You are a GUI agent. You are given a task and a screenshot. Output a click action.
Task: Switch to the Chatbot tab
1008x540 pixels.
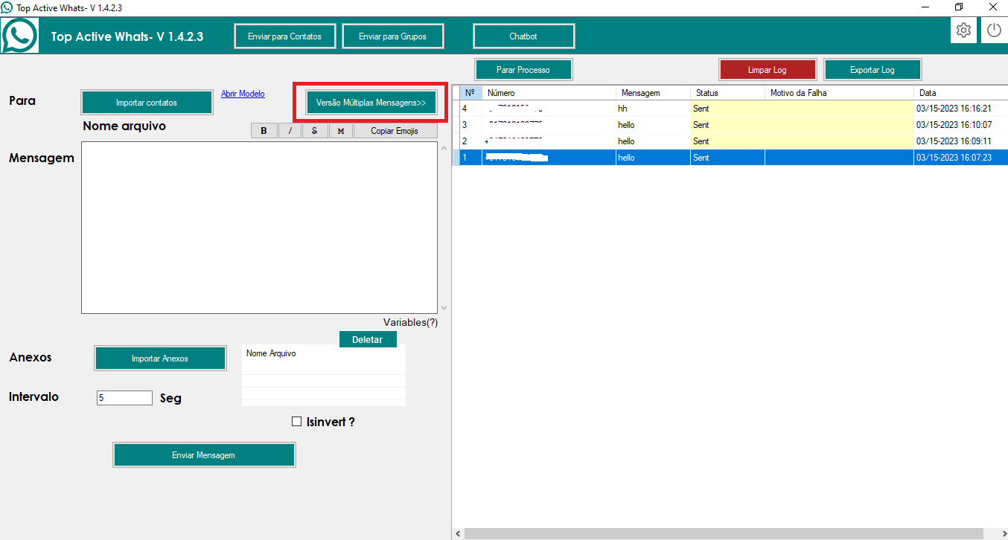523,36
